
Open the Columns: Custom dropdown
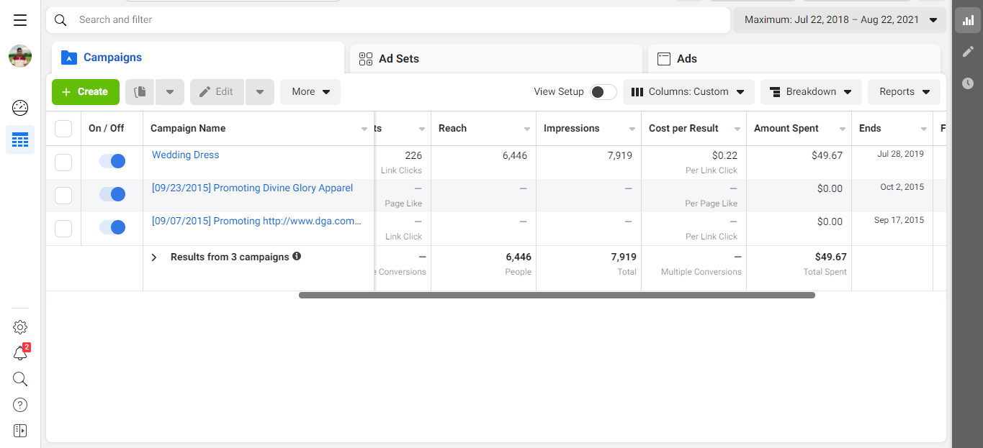(x=688, y=92)
